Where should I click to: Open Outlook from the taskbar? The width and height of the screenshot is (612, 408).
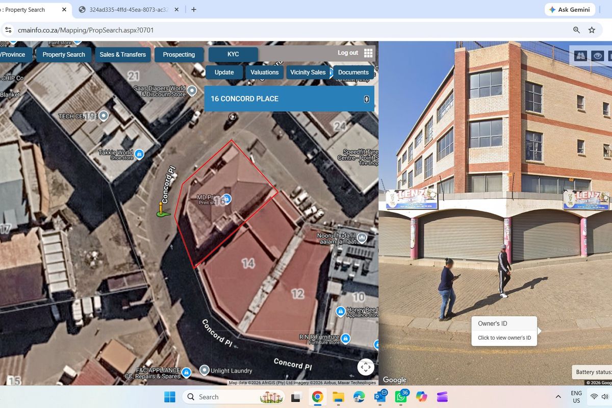click(380, 396)
